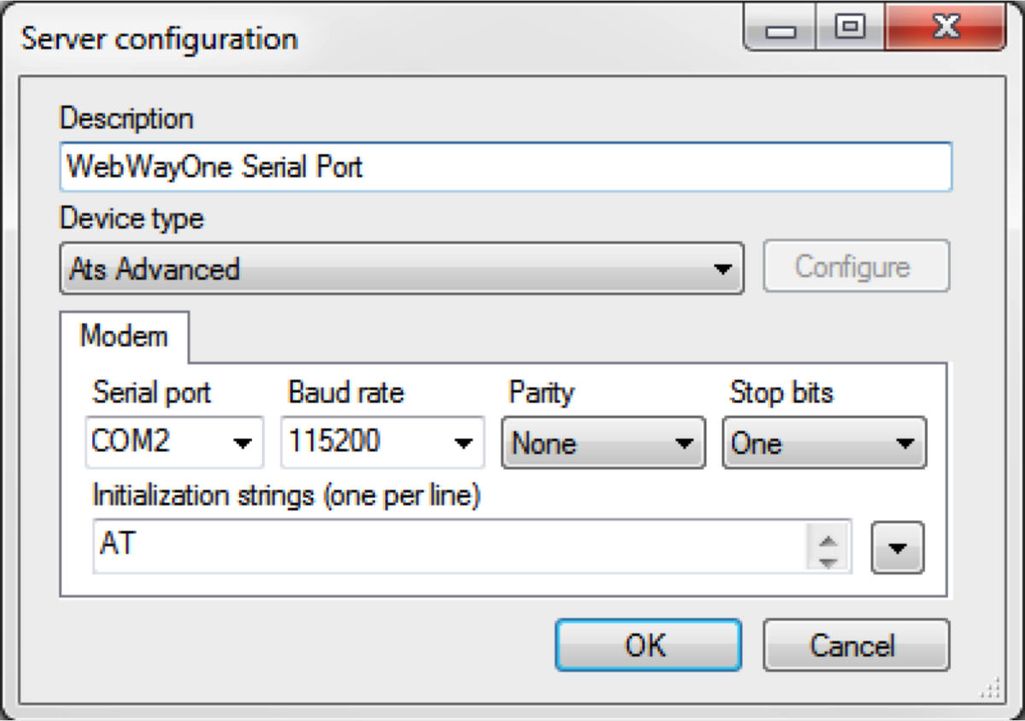
Task: Open the Stop bits dropdown
Action: (x=824, y=443)
